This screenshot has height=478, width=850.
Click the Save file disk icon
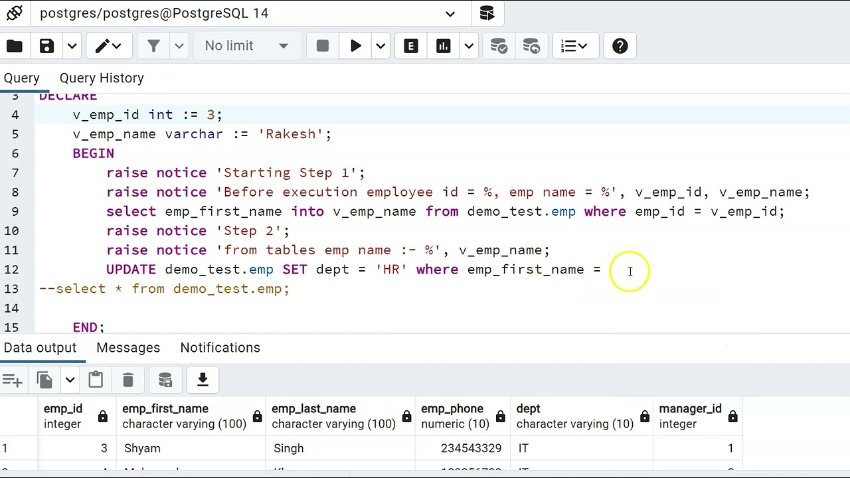coord(46,46)
